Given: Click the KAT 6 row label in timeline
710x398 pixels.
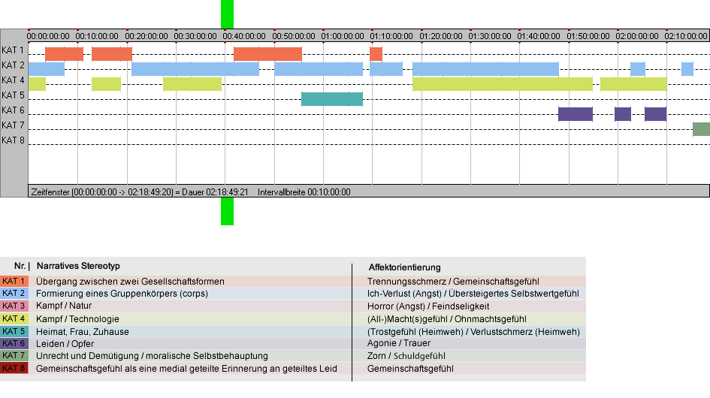Looking at the screenshot, I should point(13,110).
